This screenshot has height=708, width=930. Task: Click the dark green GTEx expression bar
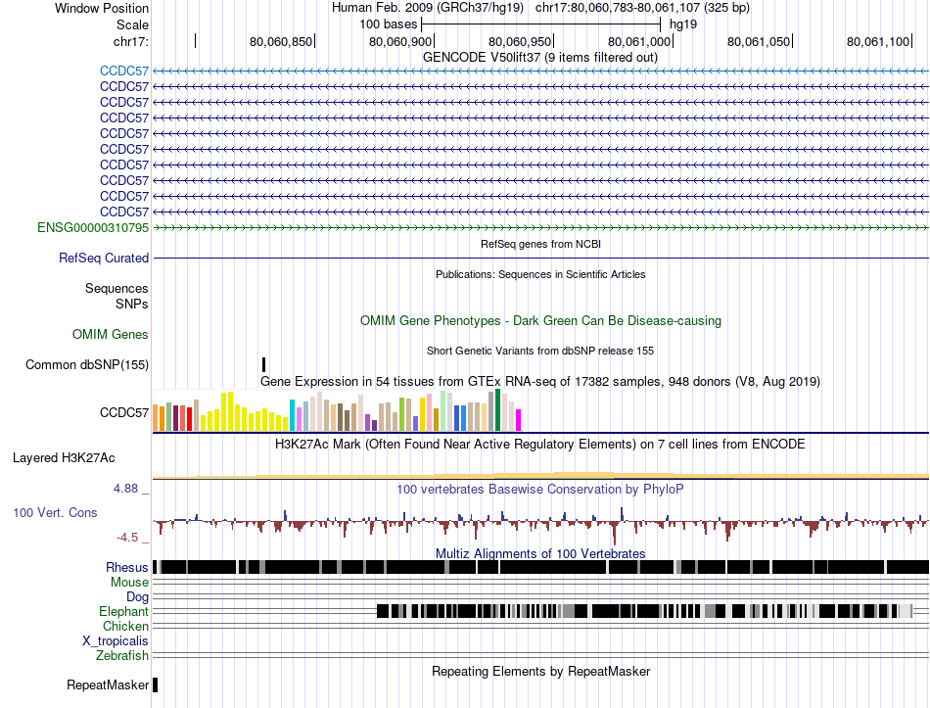[498, 410]
